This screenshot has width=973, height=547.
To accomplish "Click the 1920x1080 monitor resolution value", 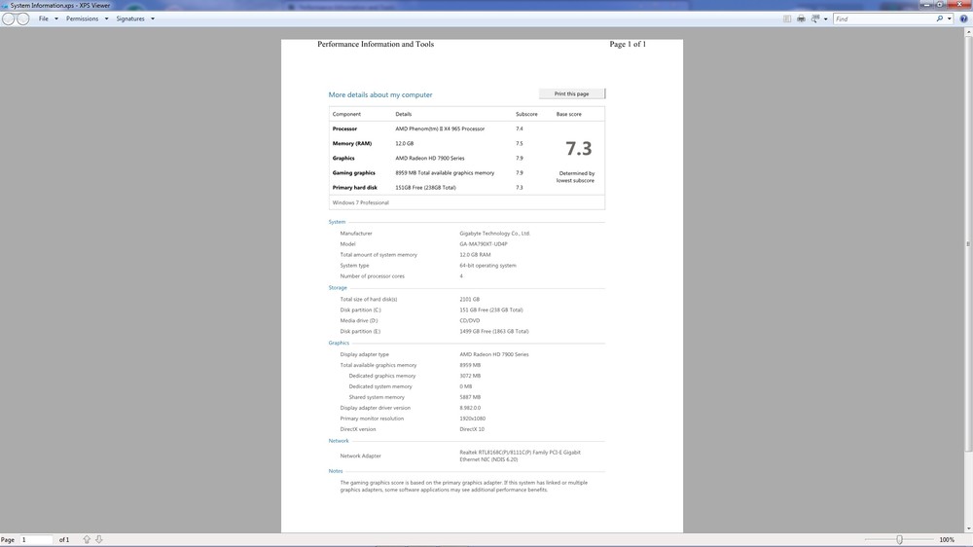I will [x=473, y=419].
